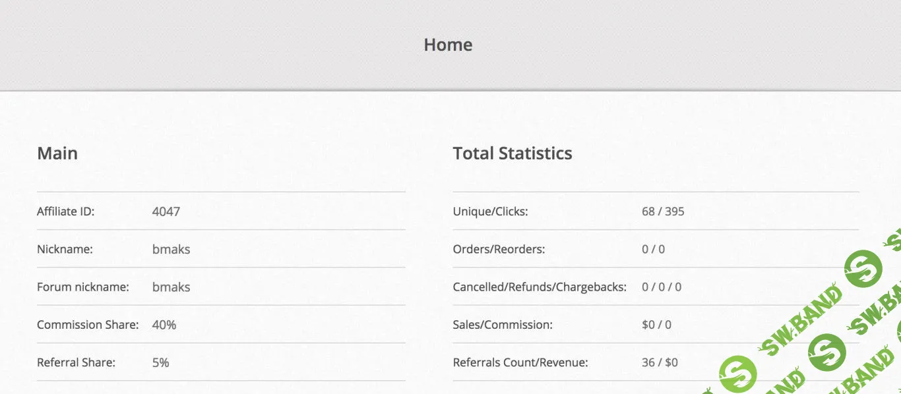Image resolution: width=901 pixels, height=394 pixels.
Task: Click the Home page heading
Action: tap(448, 45)
